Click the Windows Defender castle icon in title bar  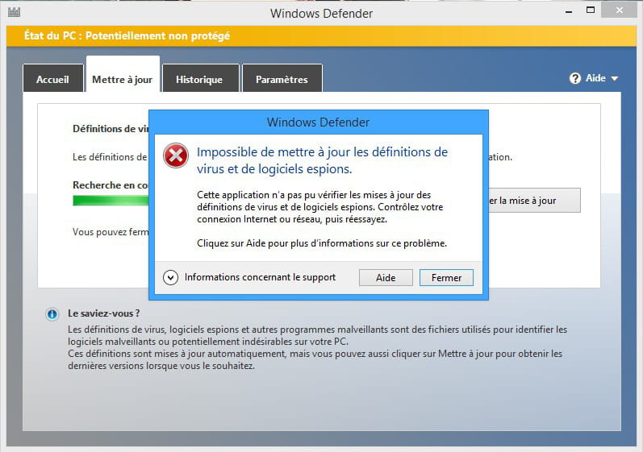pos(14,12)
